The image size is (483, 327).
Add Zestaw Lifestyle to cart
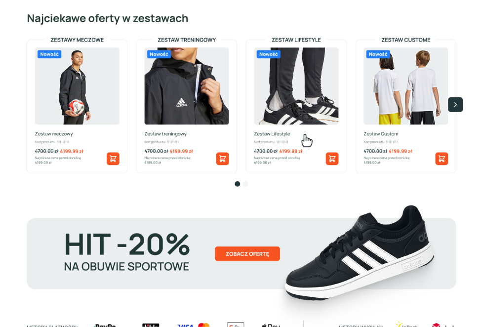pyautogui.click(x=332, y=159)
